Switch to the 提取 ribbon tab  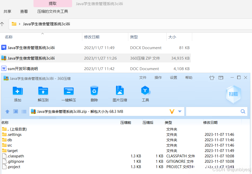(x=53, y=4)
